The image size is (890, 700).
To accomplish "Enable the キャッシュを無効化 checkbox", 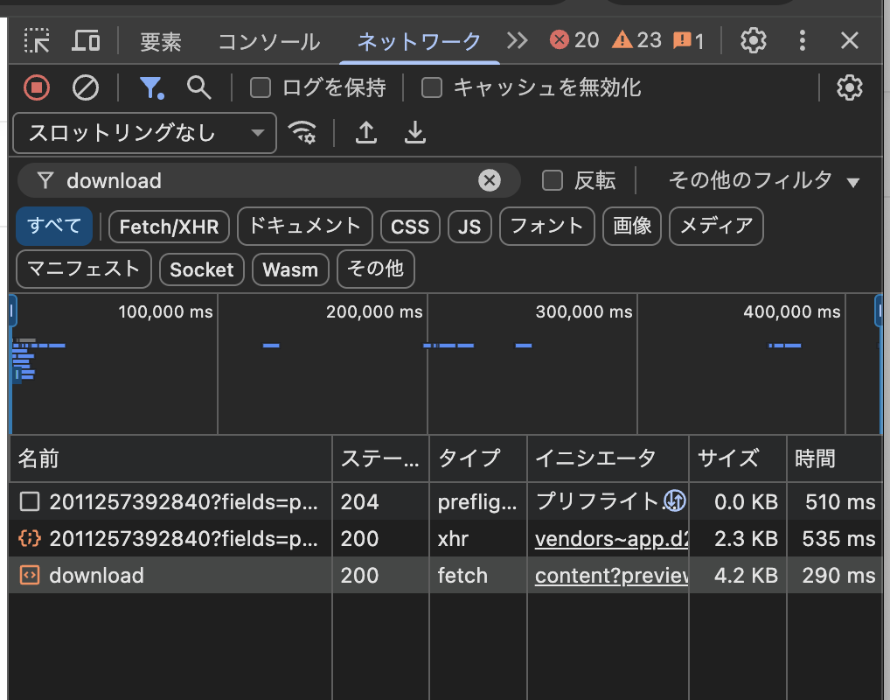I will point(431,87).
